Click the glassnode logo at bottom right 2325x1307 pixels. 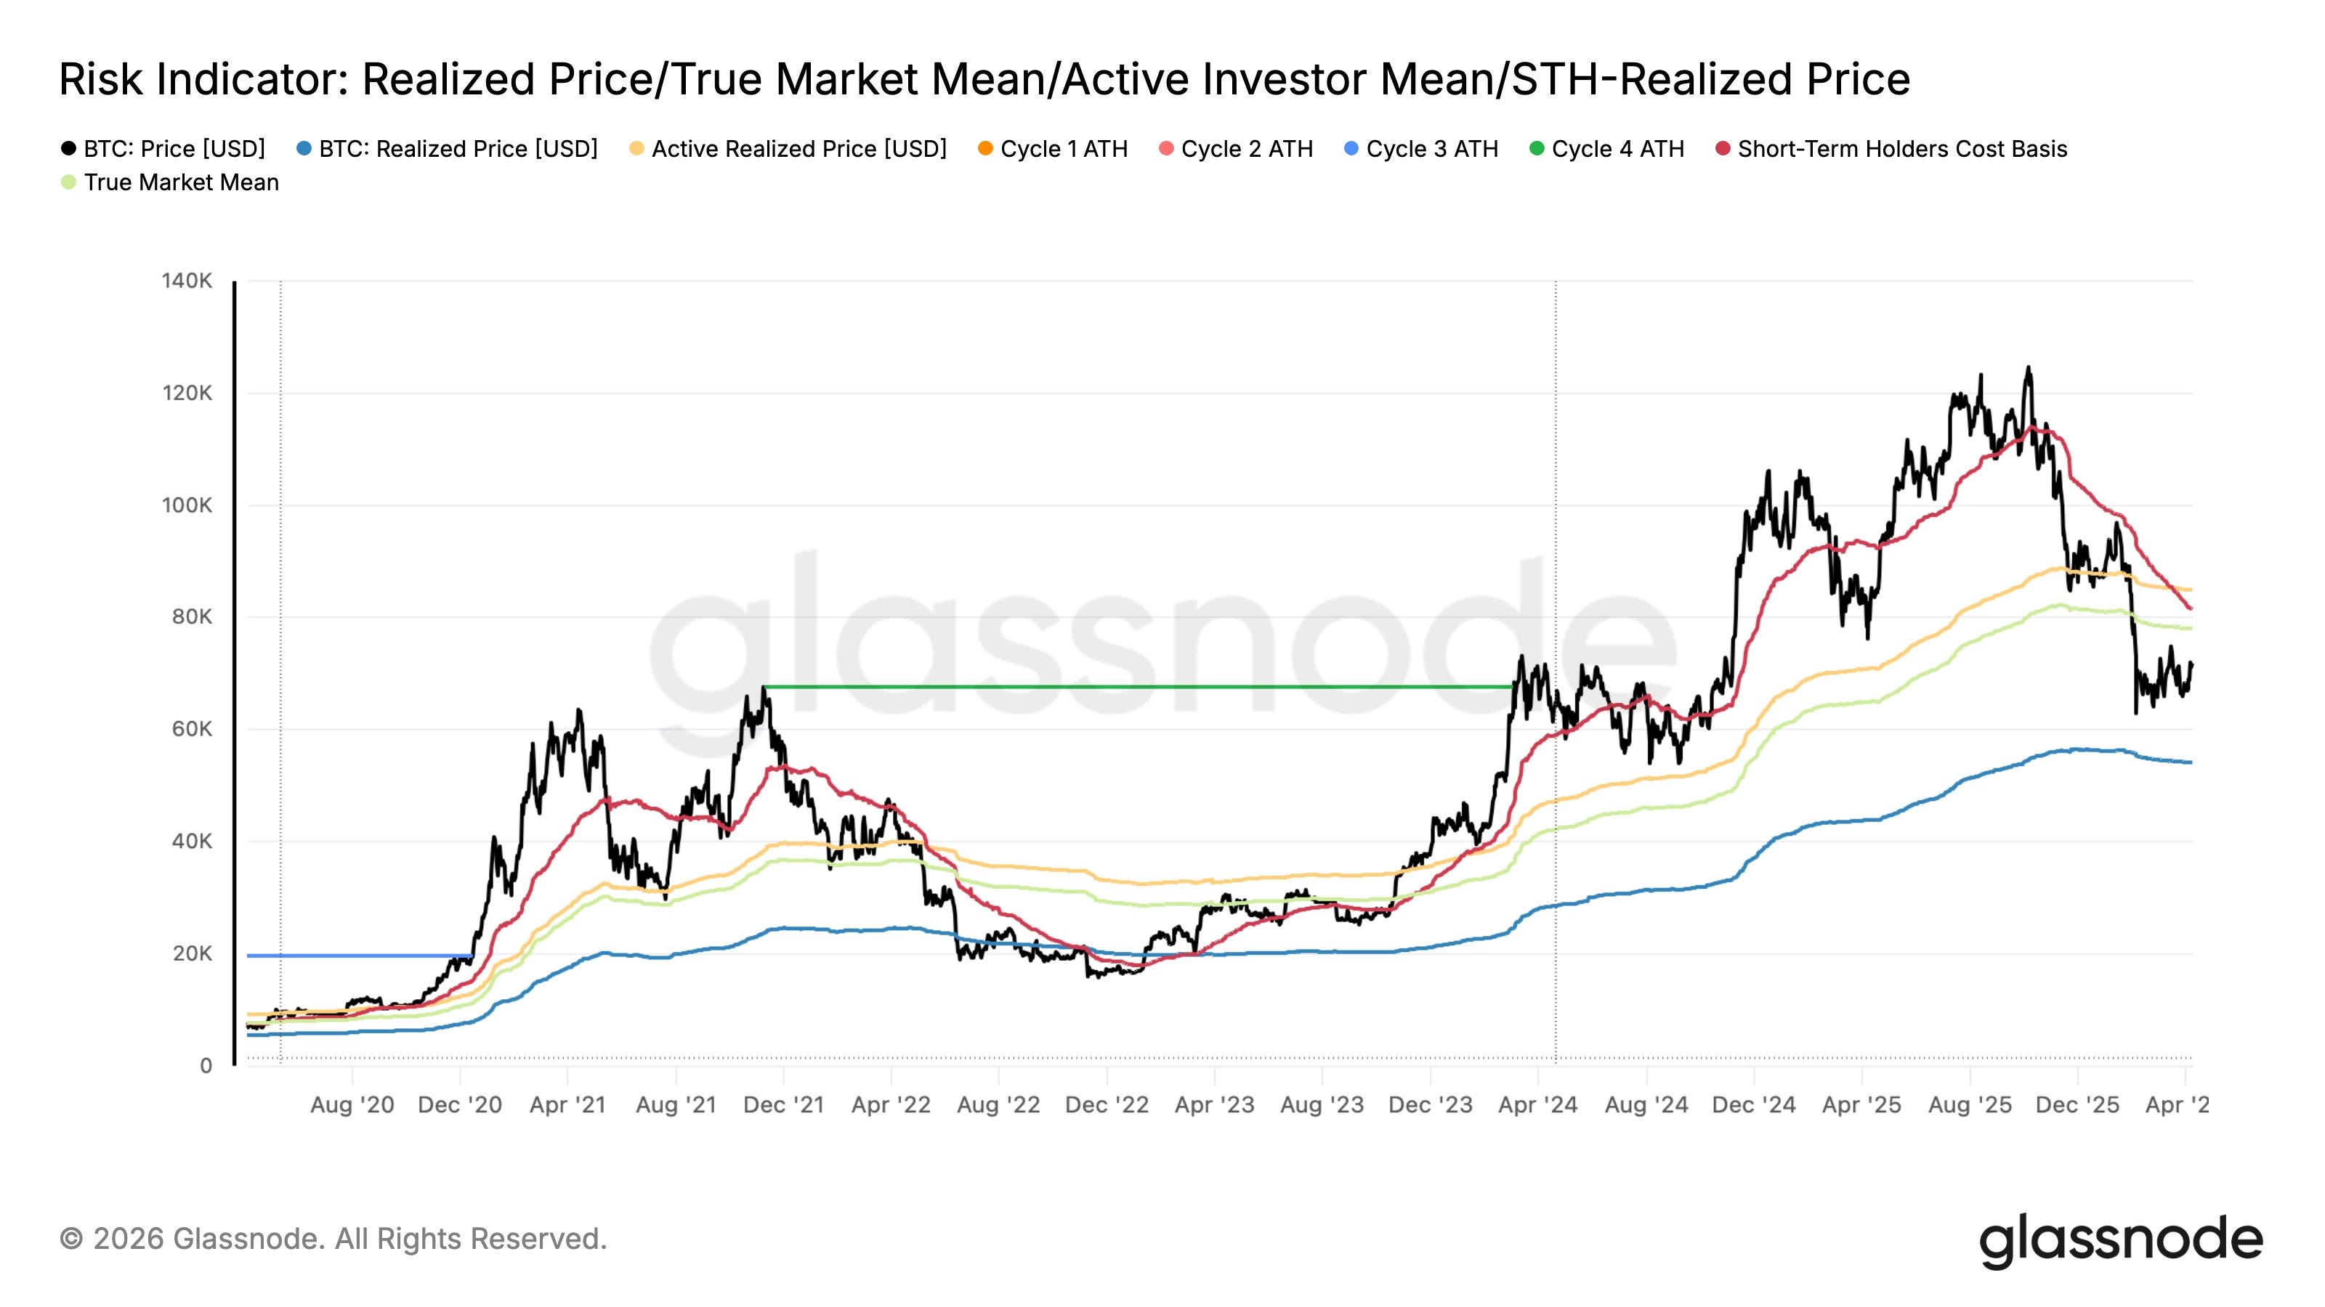pyautogui.click(x=2121, y=1241)
